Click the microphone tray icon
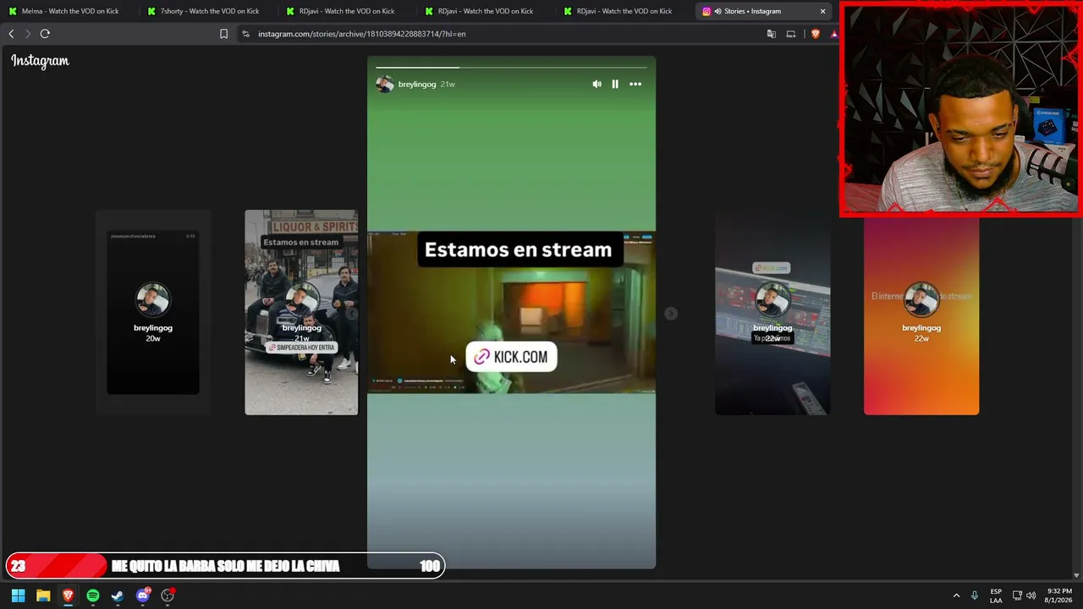Viewport: 1083px width, 609px height. click(x=975, y=595)
